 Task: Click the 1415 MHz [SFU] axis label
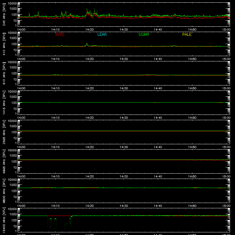(x=4, y=103)
